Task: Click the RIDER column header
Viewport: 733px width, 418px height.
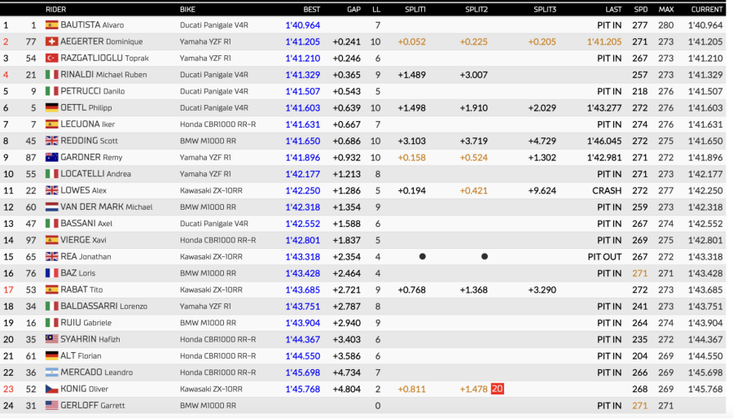Action: pyautogui.click(x=55, y=9)
